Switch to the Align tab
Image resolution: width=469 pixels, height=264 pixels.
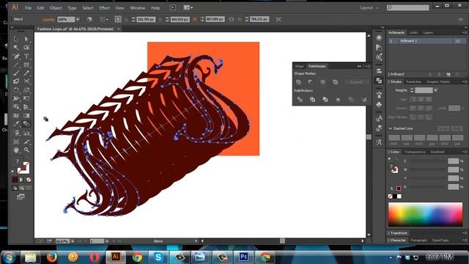point(299,66)
